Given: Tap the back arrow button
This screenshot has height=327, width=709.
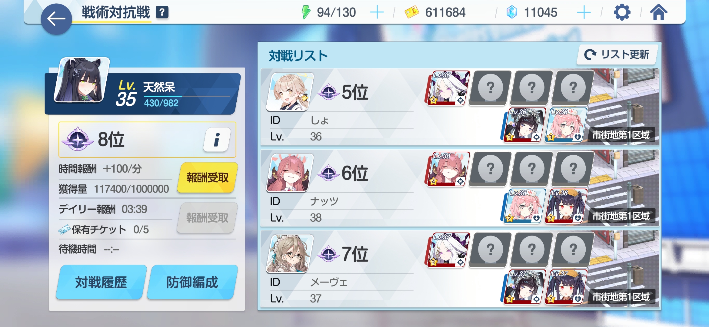Looking at the screenshot, I should pyautogui.click(x=56, y=19).
